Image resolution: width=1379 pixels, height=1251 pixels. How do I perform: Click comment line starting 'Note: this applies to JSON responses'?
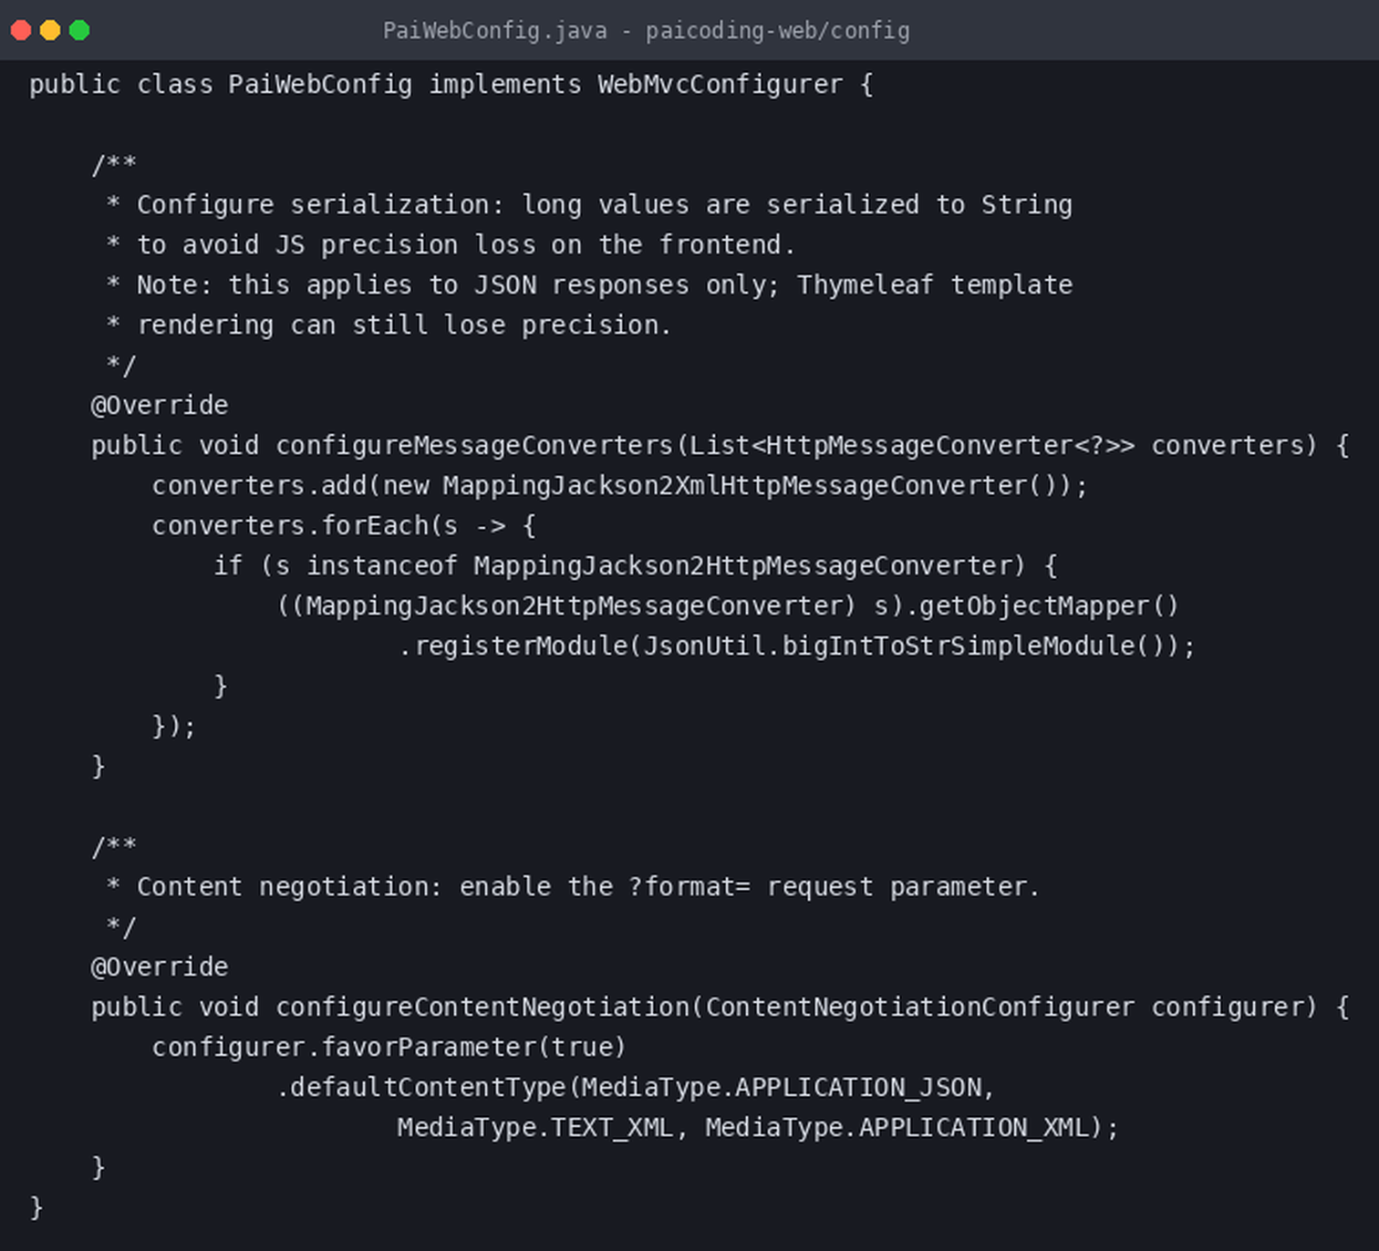(x=605, y=285)
